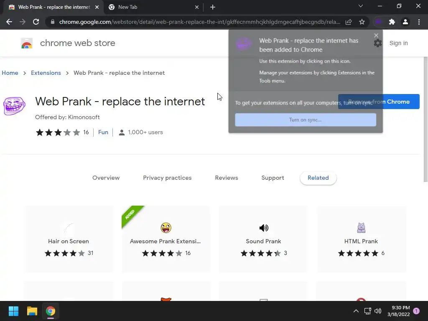
Task: Open Awesome Prank Extensi... title
Action: 165,241
